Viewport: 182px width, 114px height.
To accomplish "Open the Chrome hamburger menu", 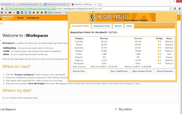I will click(179, 9).
